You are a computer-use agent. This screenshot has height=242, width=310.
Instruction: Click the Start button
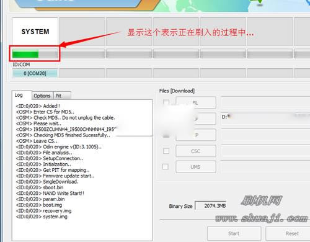(x=234, y=233)
